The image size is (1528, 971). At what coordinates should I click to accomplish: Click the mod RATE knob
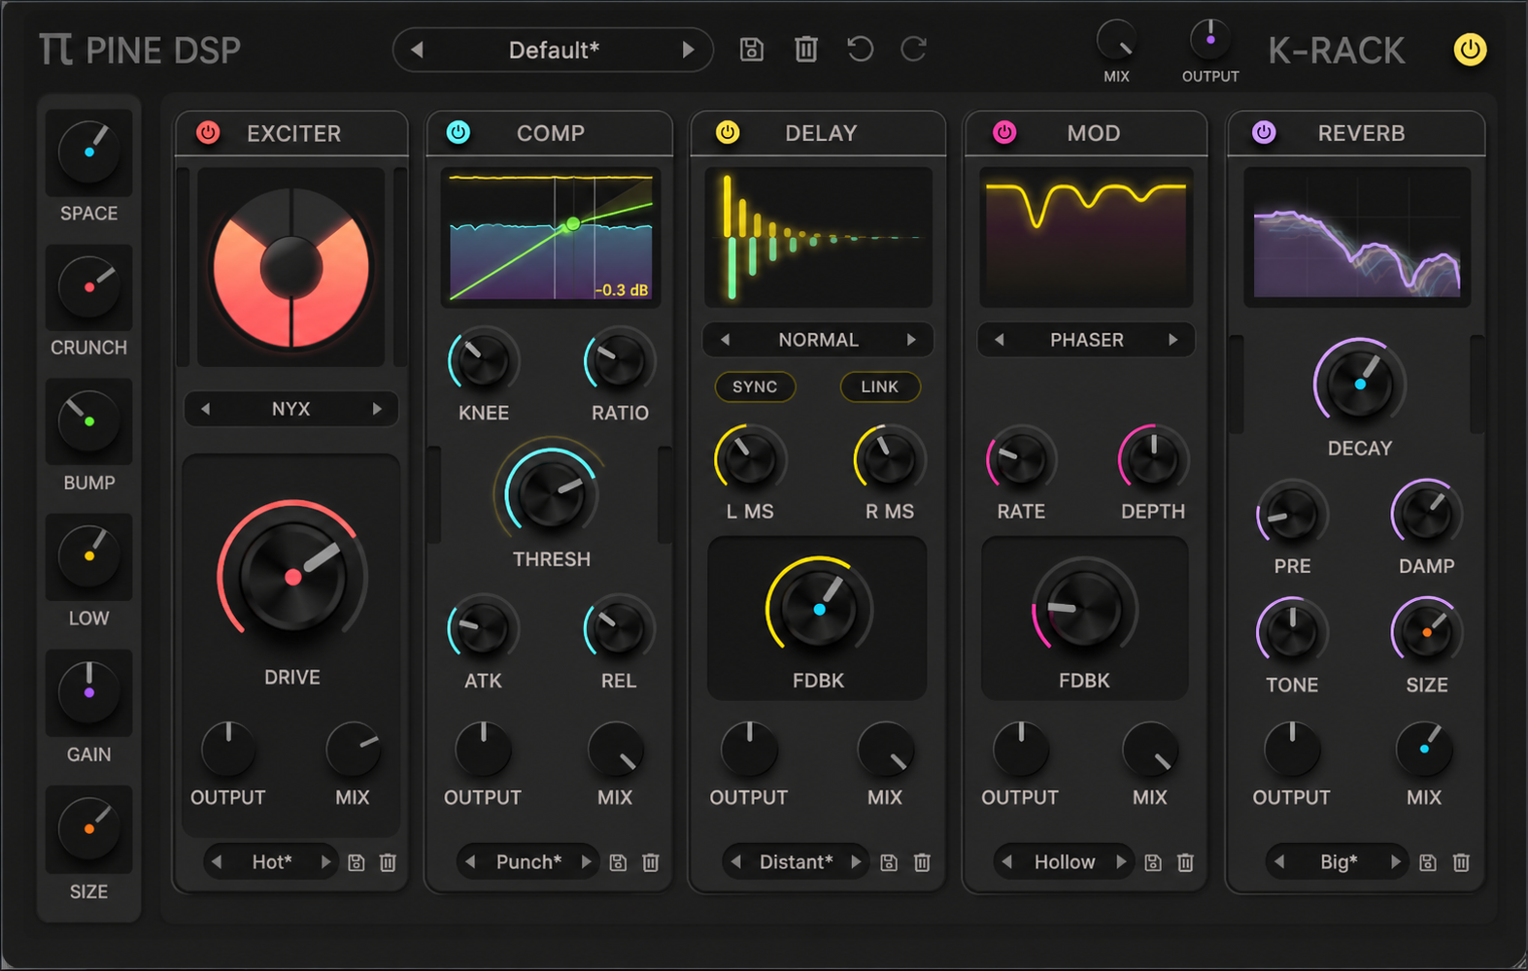coord(1021,460)
